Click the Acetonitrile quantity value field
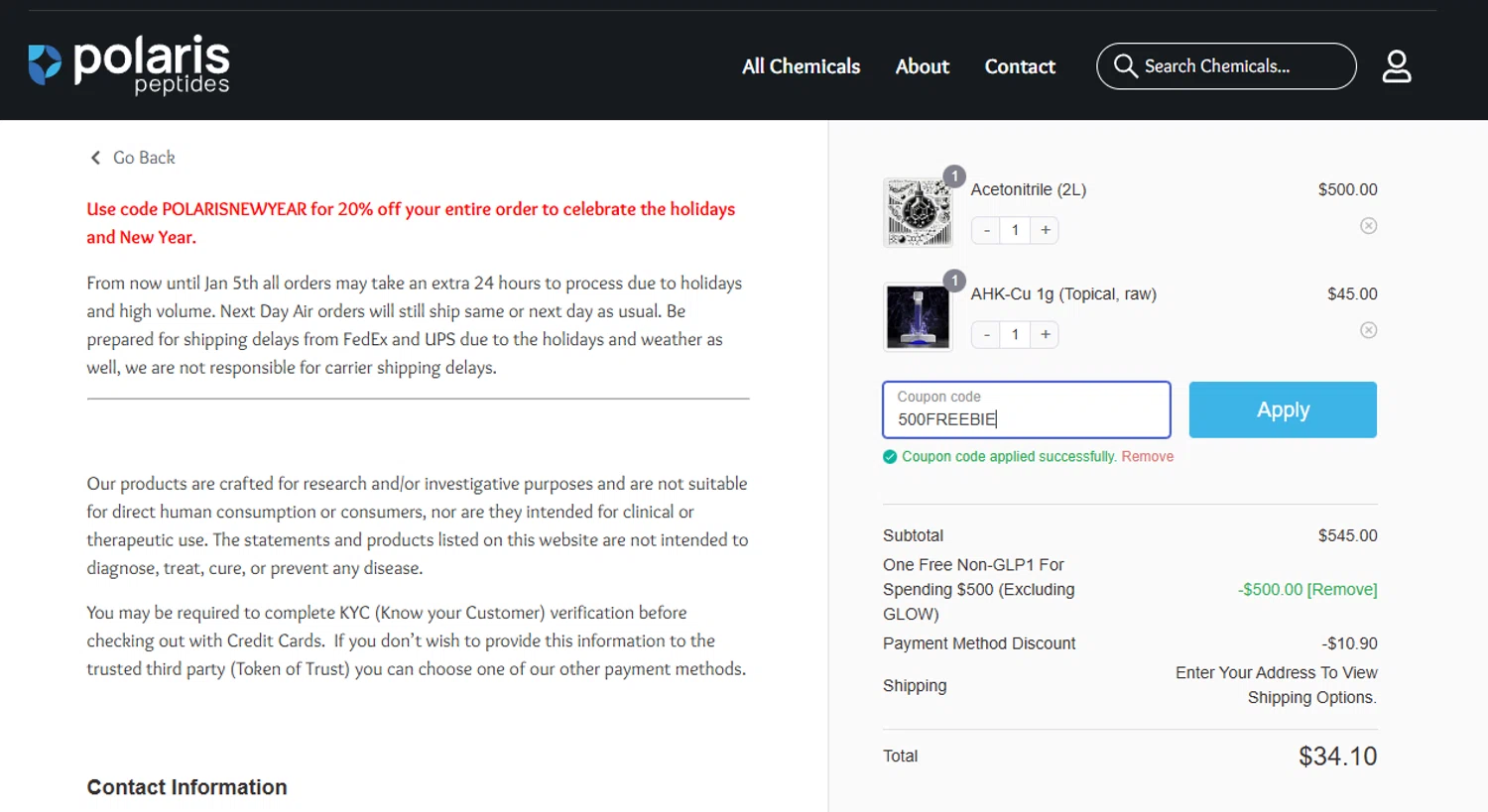Image resolution: width=1488 pixels, height=812 pixels. (x=1015, y=230)
